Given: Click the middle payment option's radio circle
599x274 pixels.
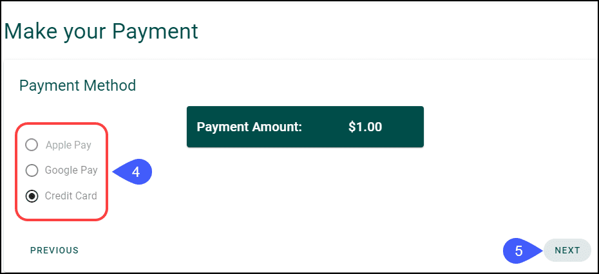Looking at the screenshot, I should [x=31, y=170].
